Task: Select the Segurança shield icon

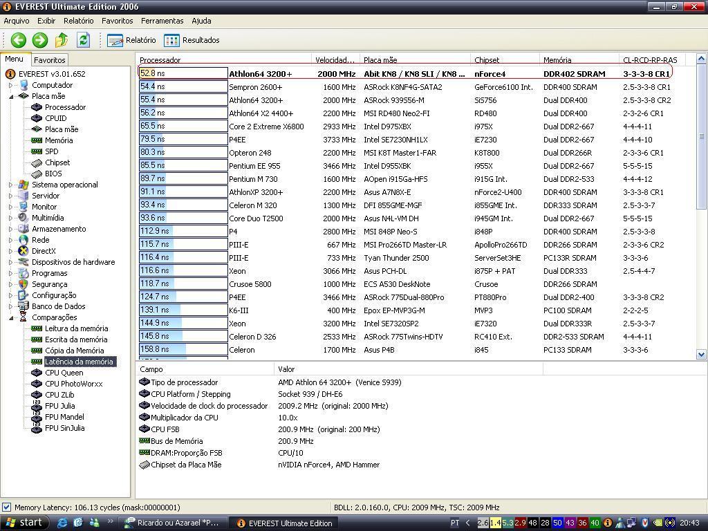Action: [24, 284]
